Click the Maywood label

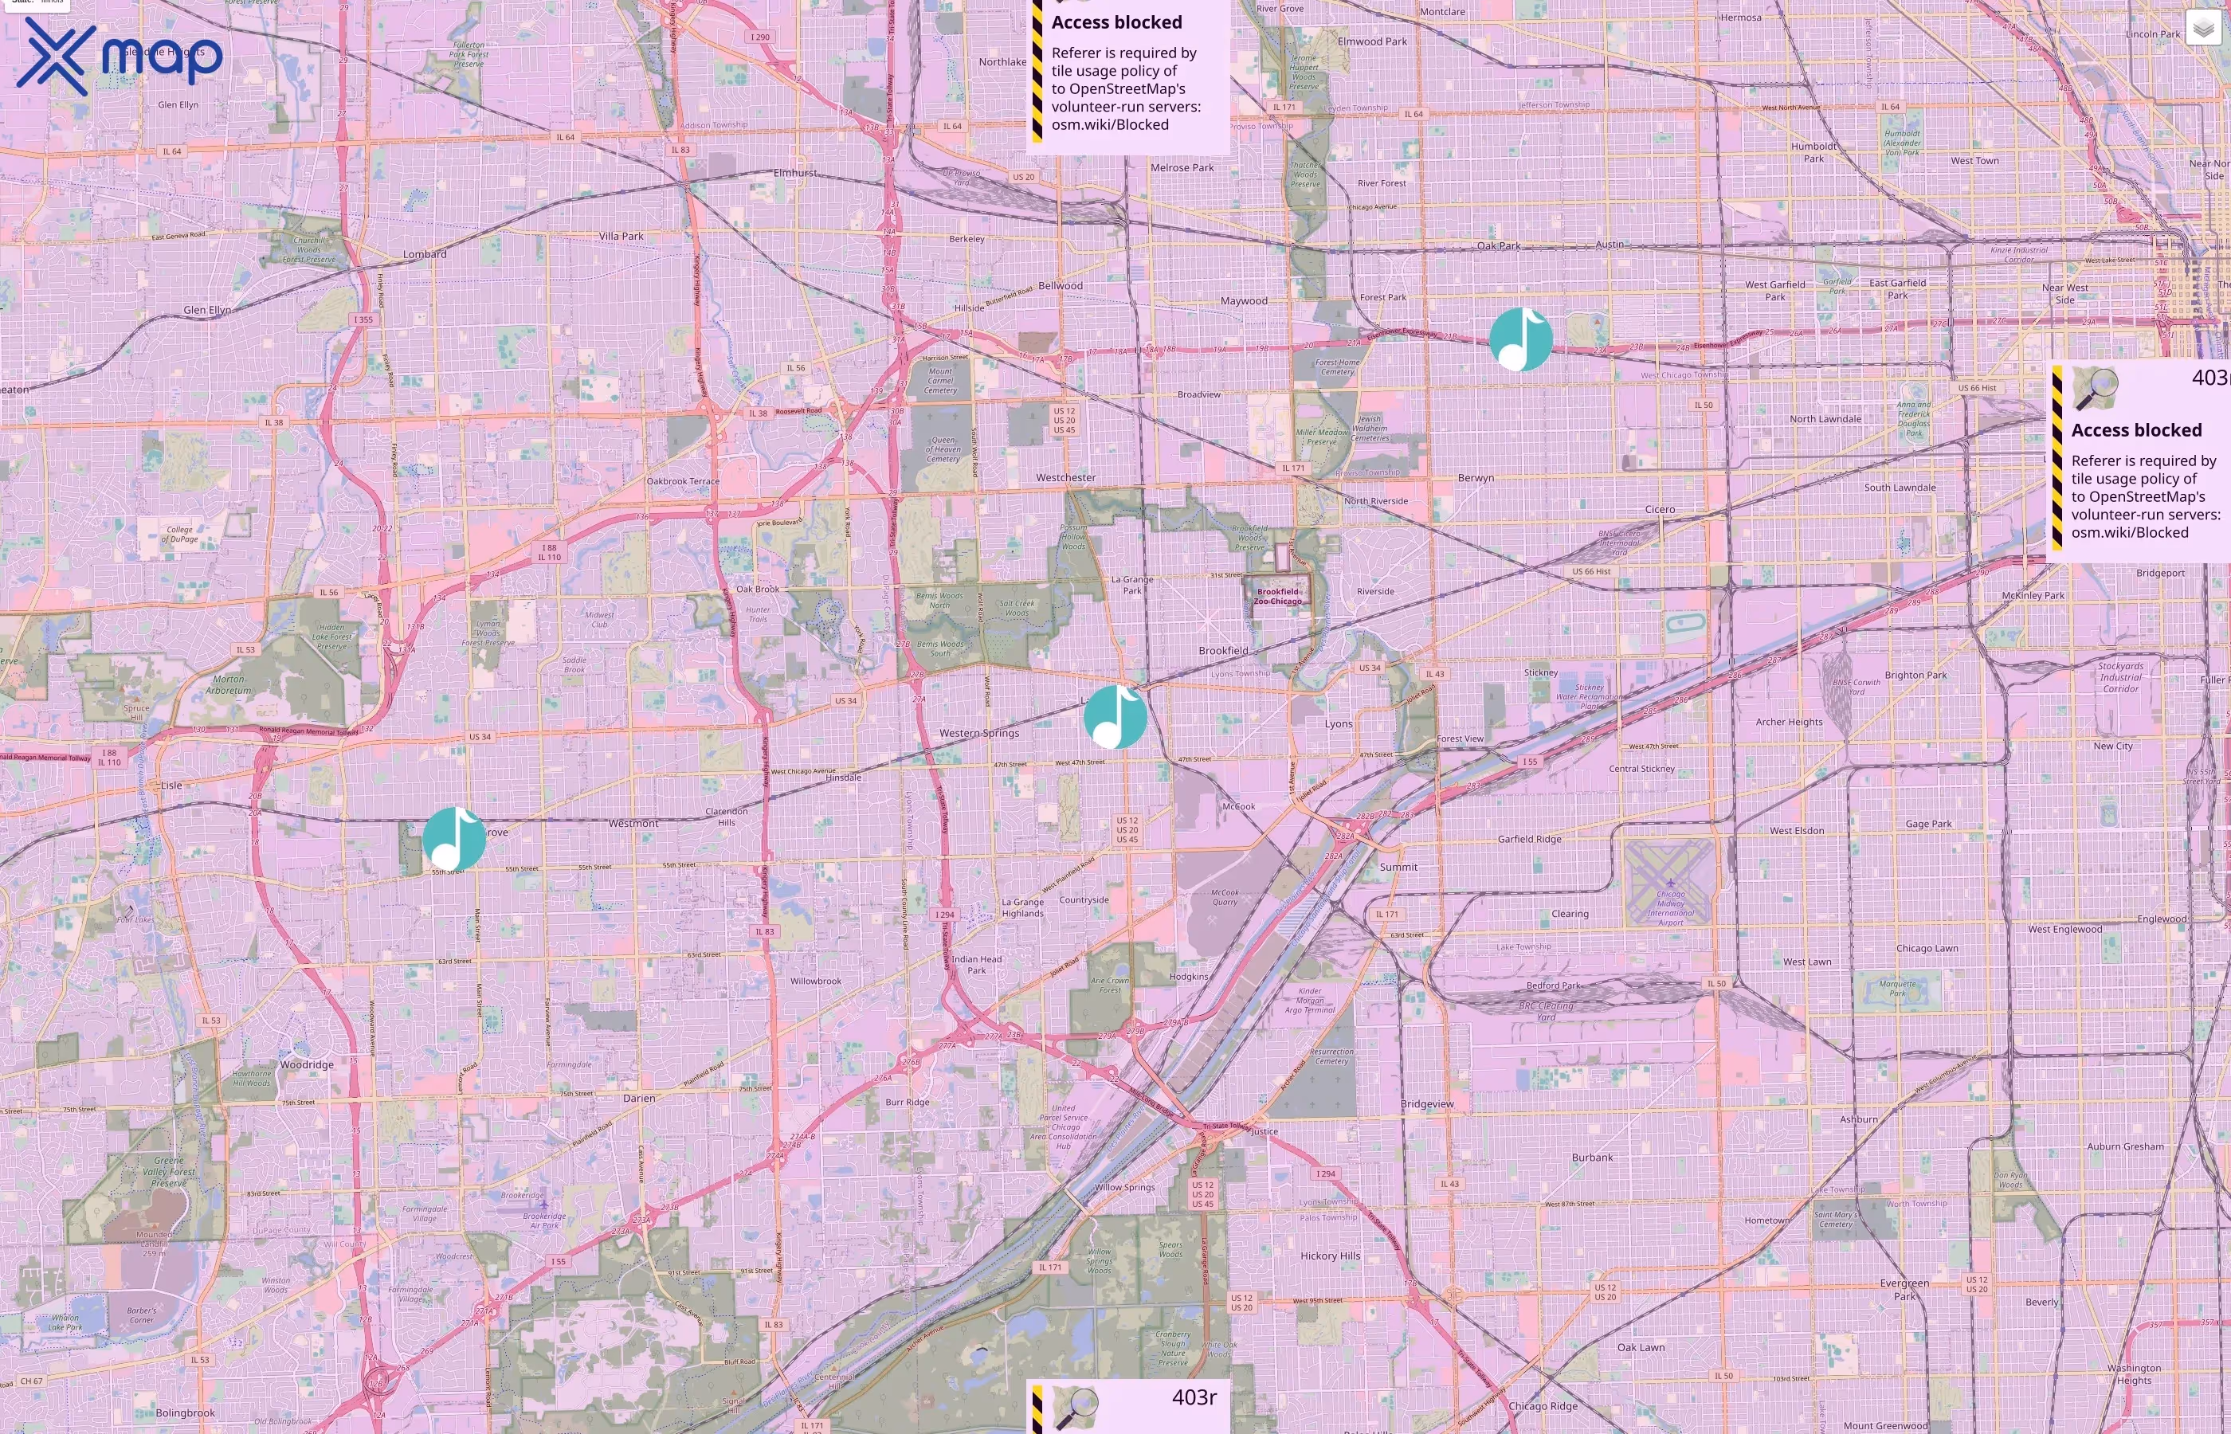(1243, 301)
